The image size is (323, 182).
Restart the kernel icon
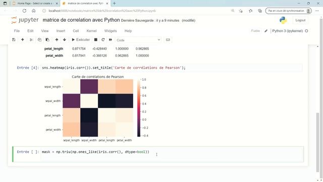(x=103, y=39)
